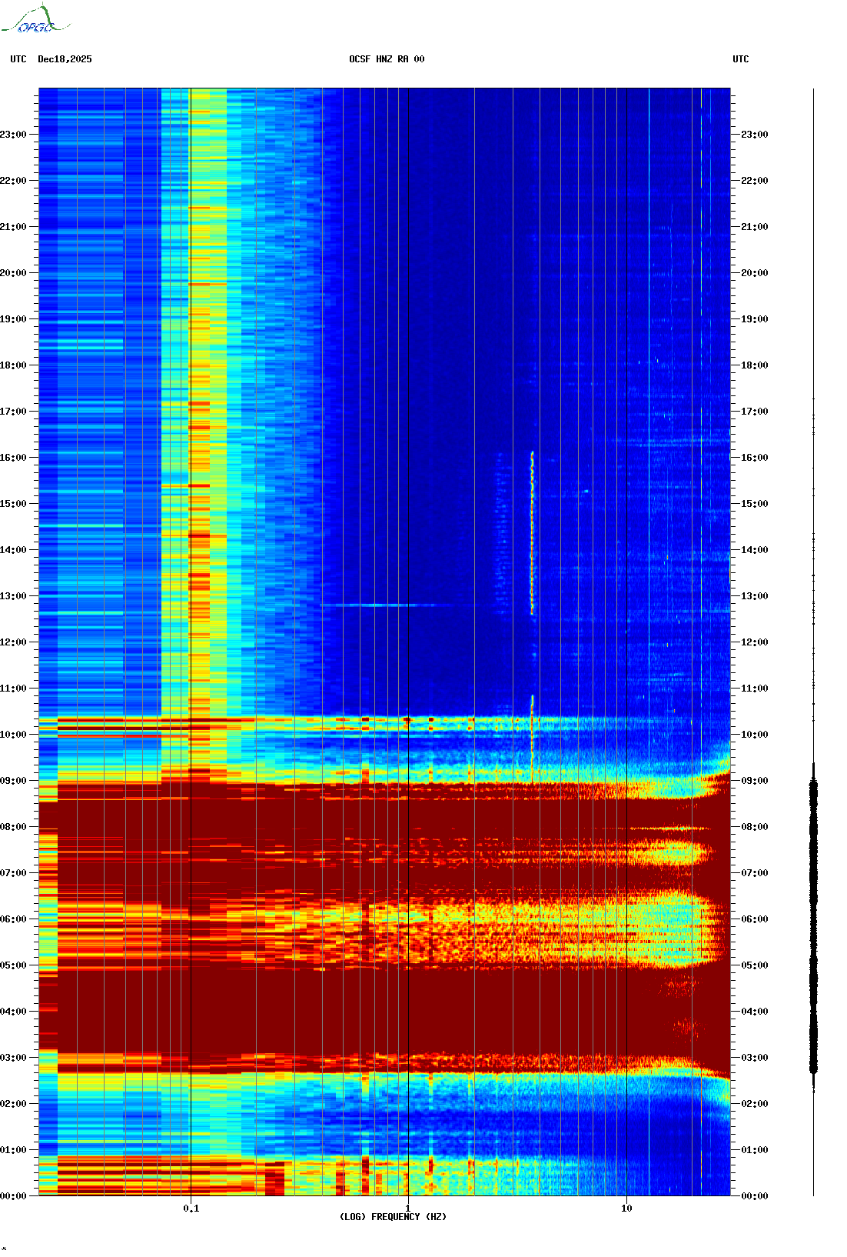The height and width of the screenshot is (1257, 847).
Task: Click the 12:00 label on right axis
Action: (x=754, y=642)
